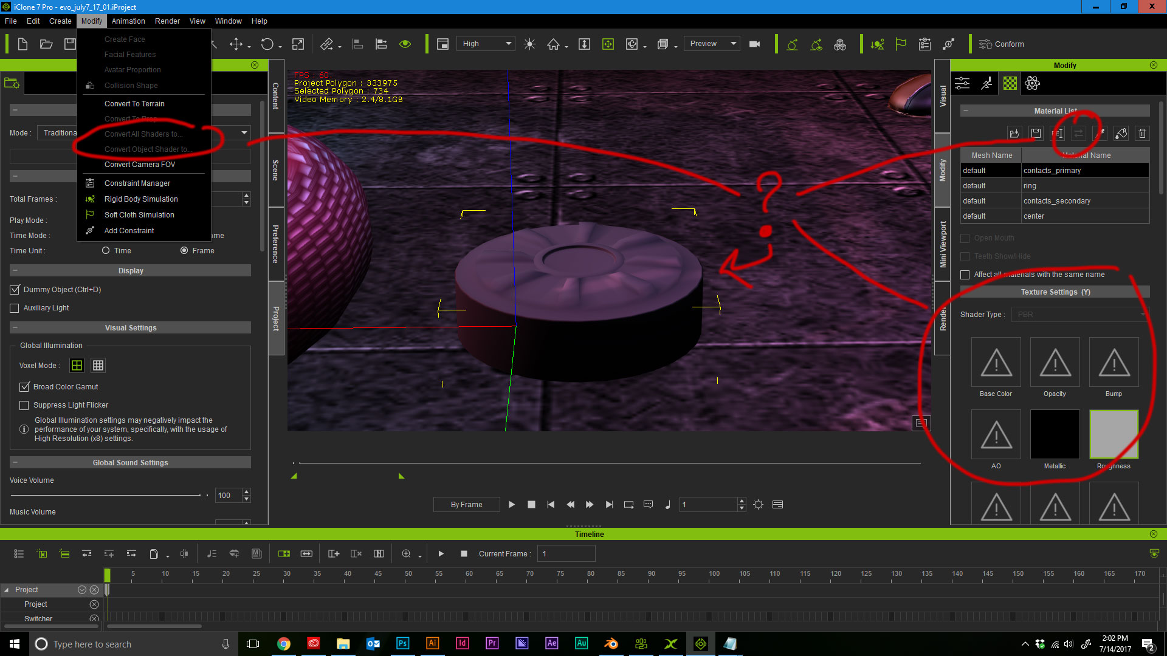
Task: Select the center material row
Action: [x=1055, y=216]
